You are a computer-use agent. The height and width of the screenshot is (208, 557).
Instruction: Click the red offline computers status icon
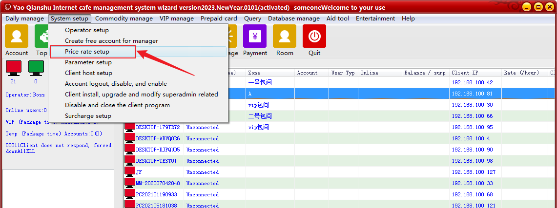[14, 68]
